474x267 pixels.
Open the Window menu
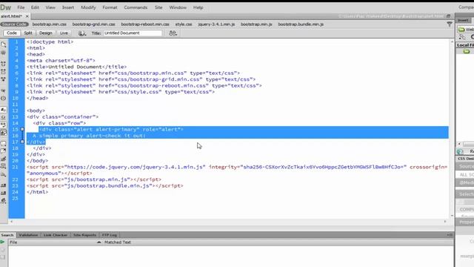[x=178, y=7]
